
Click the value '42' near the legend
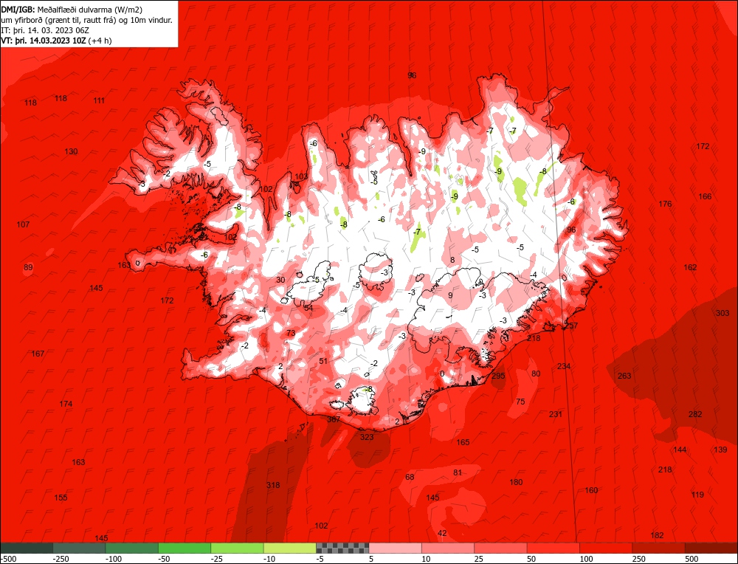click(x=442, y=534)
